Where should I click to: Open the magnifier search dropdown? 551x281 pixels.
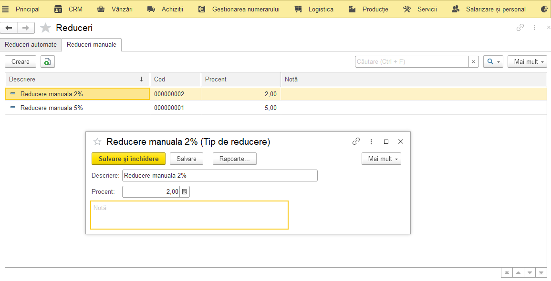coord(493,61)
